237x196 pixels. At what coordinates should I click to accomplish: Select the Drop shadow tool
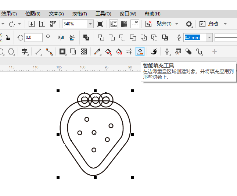pos(73,52)
